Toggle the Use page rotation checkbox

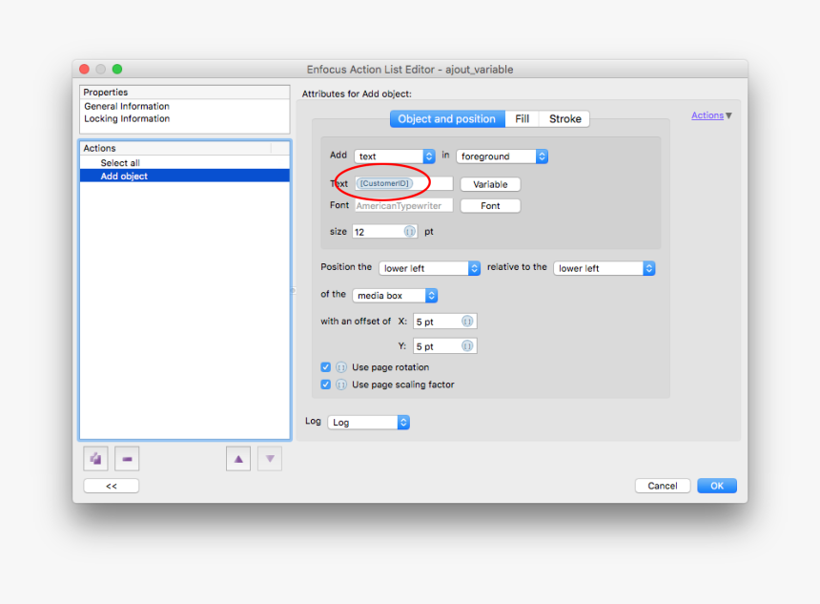tap(326, 367)
